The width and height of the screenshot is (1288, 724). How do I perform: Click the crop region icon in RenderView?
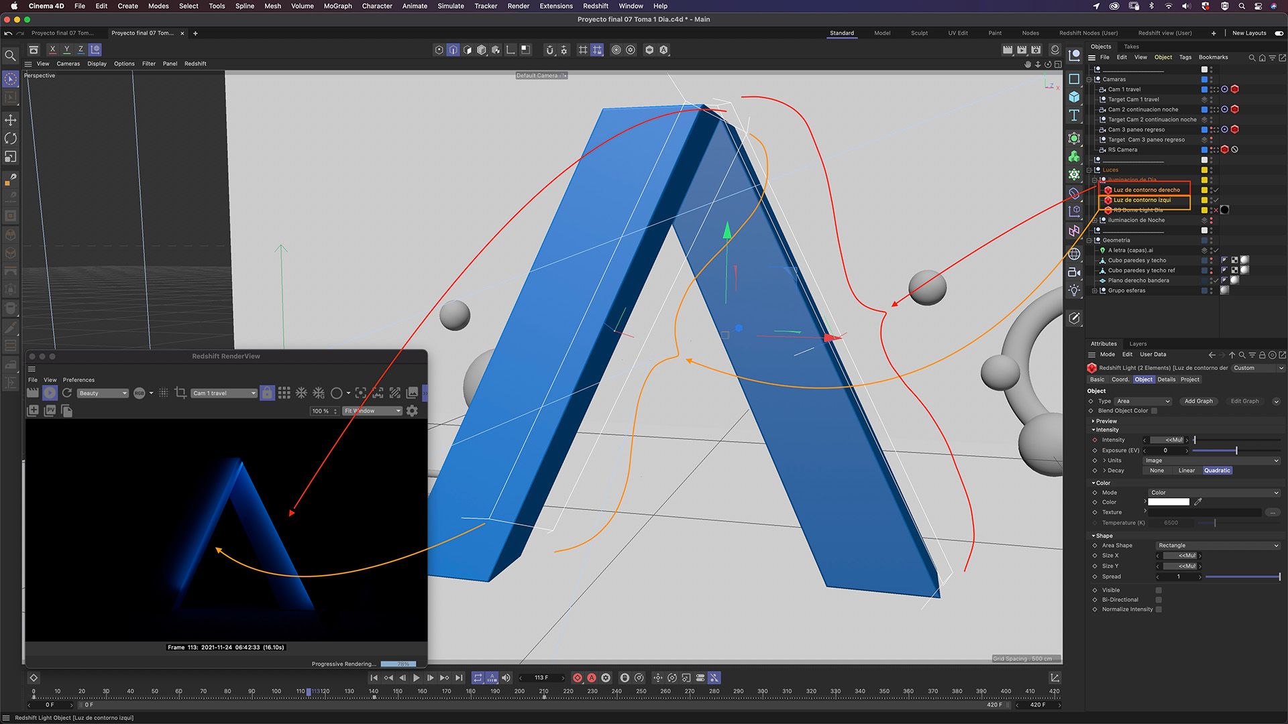[x=180, y=393]
